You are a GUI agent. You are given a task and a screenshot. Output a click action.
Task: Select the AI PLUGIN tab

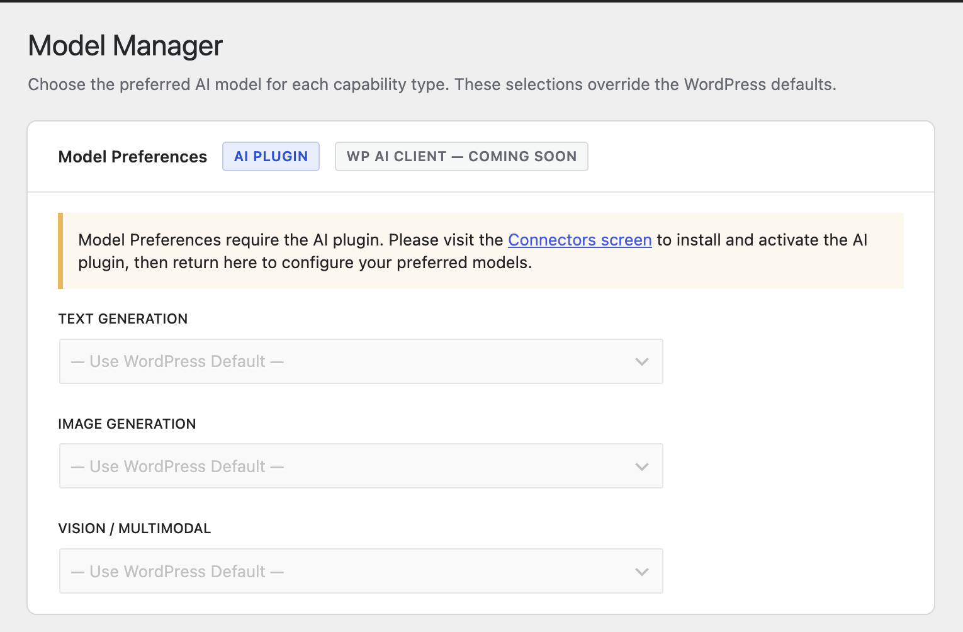coord(271,156)
